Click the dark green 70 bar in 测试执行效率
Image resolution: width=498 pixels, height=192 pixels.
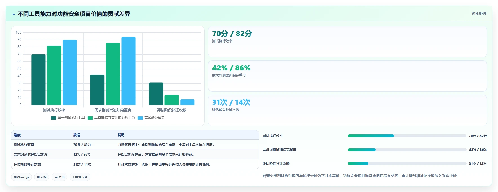pyautogui.click(x=38, y=80)
